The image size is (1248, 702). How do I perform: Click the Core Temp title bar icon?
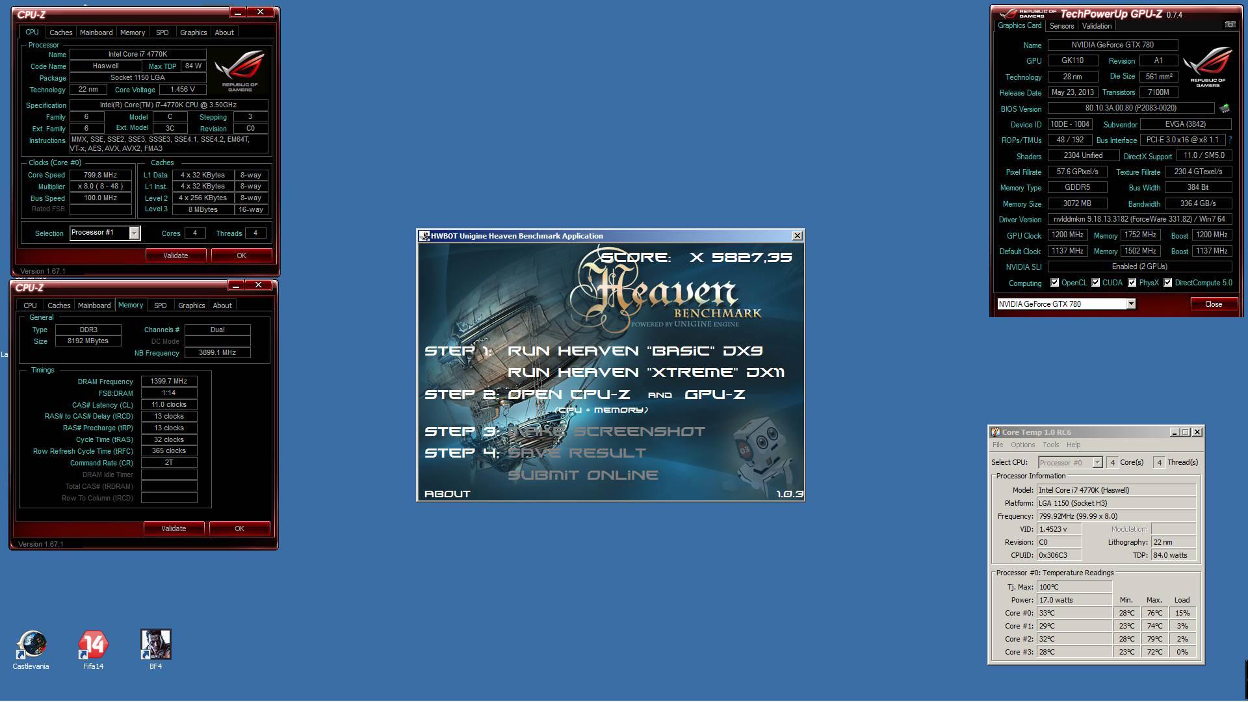click(x=995, y=432)
